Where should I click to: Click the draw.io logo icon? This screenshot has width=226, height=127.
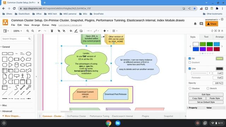[x=5, y=22]
